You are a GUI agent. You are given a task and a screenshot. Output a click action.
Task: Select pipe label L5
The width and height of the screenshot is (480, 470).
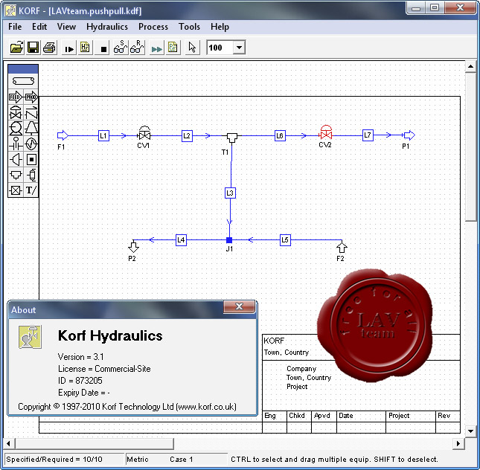coord(285,240)
